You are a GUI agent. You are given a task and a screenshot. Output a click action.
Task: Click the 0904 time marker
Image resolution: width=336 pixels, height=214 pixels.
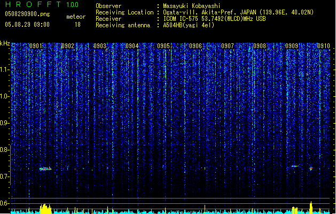tap(132, 46)
